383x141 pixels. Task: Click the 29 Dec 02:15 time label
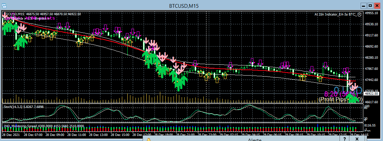[x=228, y=135]
